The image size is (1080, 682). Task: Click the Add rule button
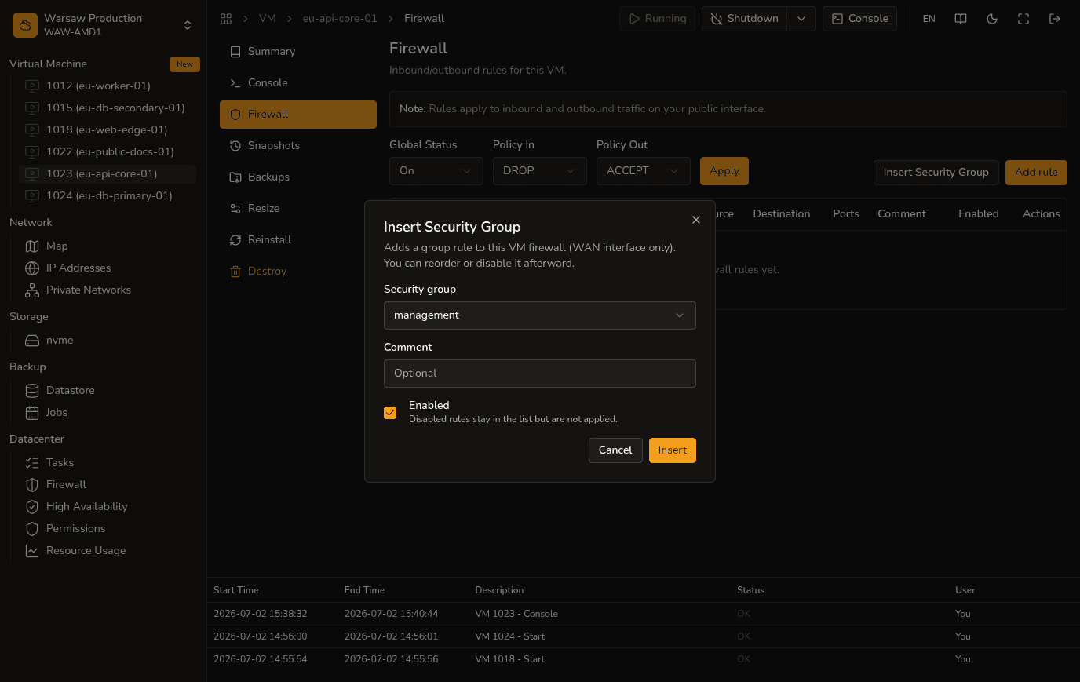tap(1036, 173)
